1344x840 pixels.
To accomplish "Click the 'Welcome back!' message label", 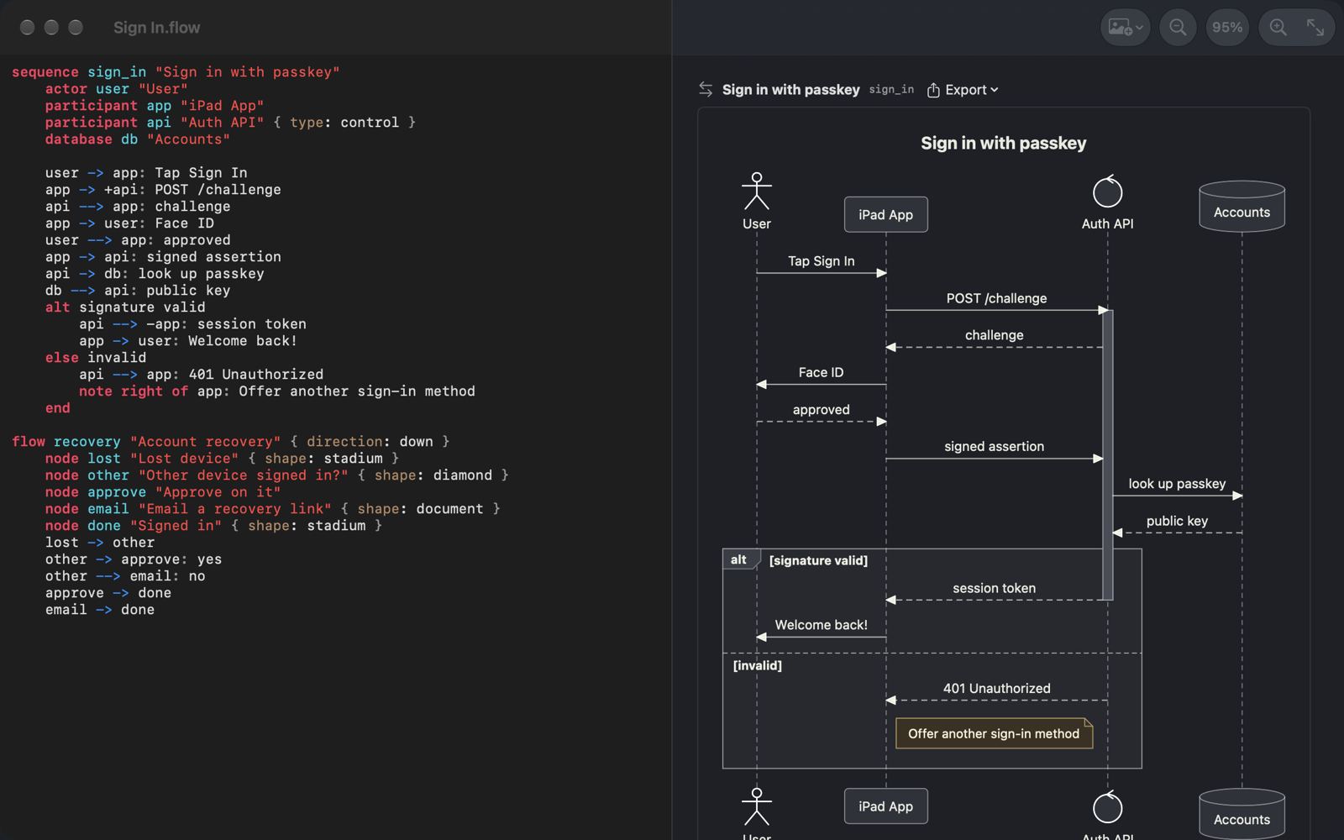I will 821,625.
